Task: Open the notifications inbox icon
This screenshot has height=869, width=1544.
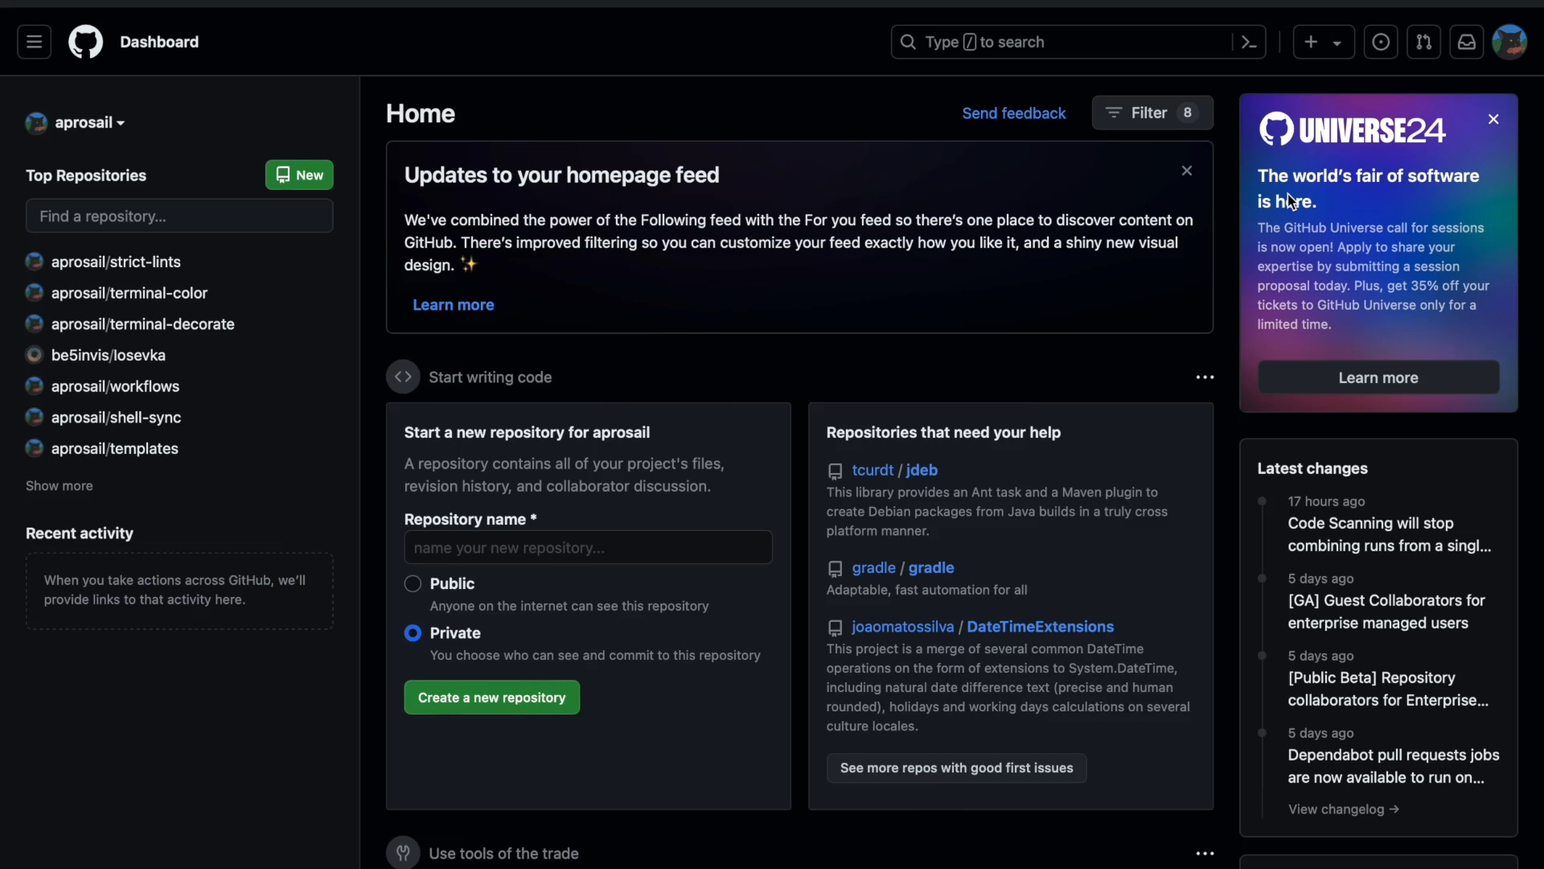Action: 1468,41
